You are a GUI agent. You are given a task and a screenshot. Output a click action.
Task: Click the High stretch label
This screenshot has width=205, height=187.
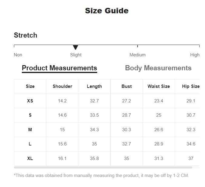click(x=195, y=55)
